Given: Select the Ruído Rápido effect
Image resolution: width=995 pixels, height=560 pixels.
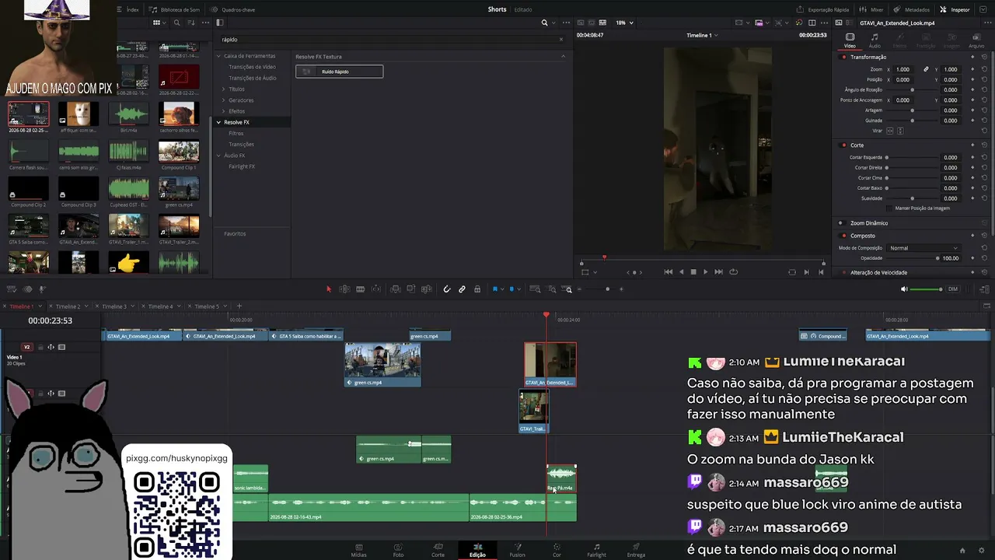Looking at the screenshot, I should (x=339, y=72).
